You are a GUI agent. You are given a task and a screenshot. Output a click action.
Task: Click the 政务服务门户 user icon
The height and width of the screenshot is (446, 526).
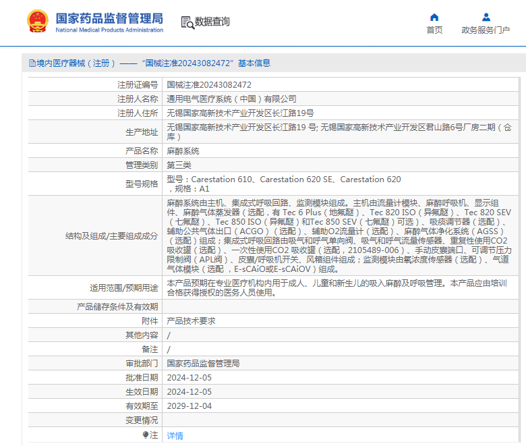tap(486, 17)
